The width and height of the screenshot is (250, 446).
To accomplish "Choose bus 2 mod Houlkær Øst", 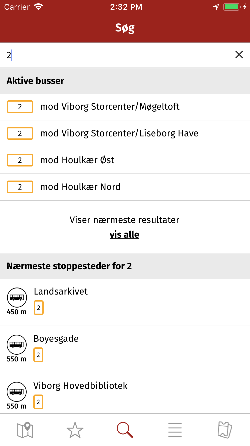I will (x=125, y=160).
